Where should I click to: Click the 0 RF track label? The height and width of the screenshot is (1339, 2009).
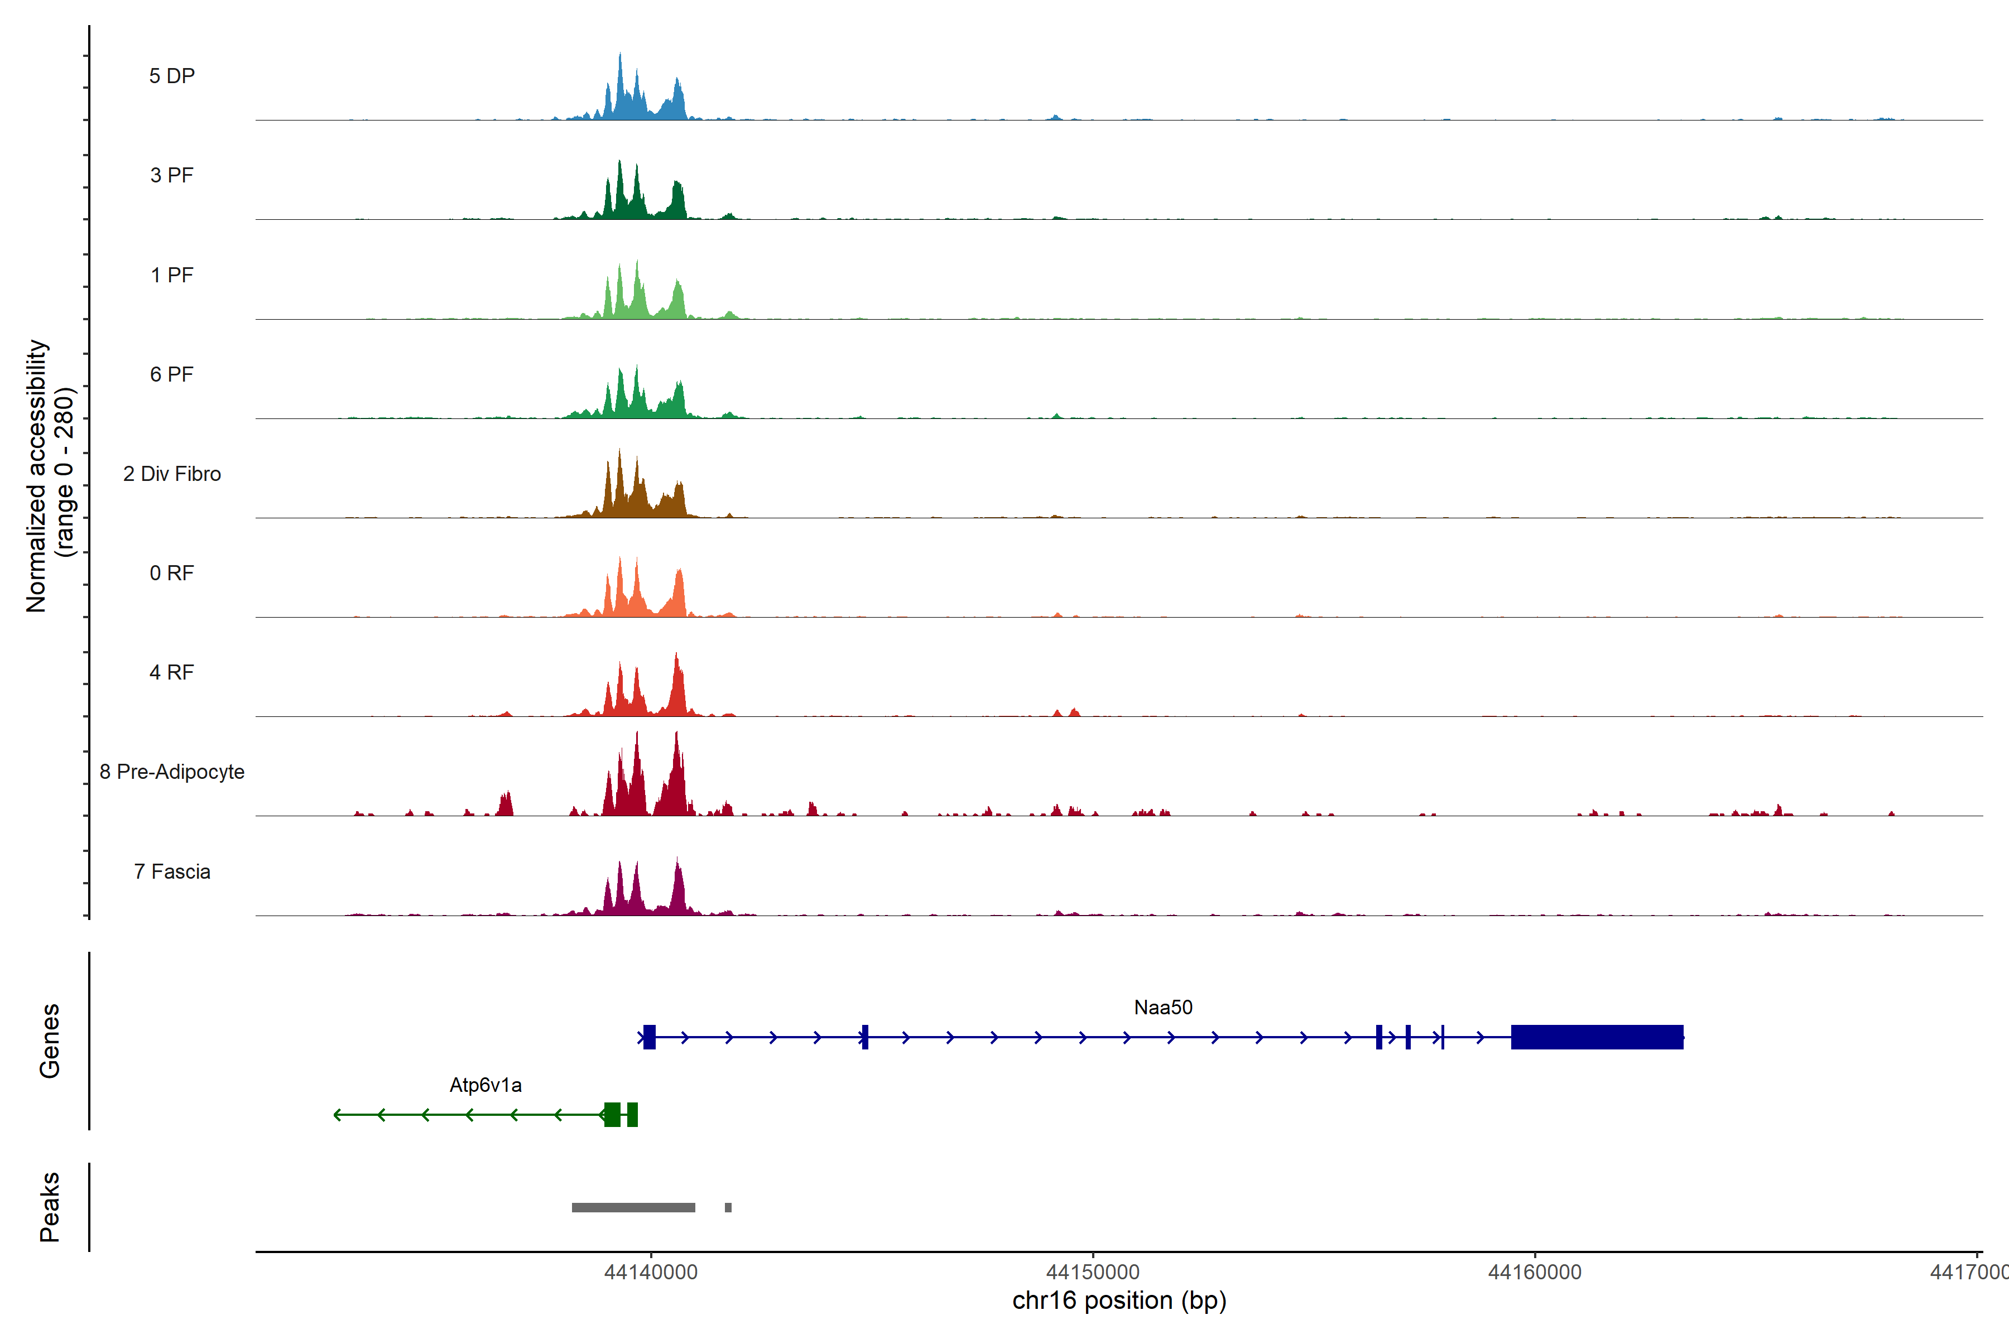[172, 573]
